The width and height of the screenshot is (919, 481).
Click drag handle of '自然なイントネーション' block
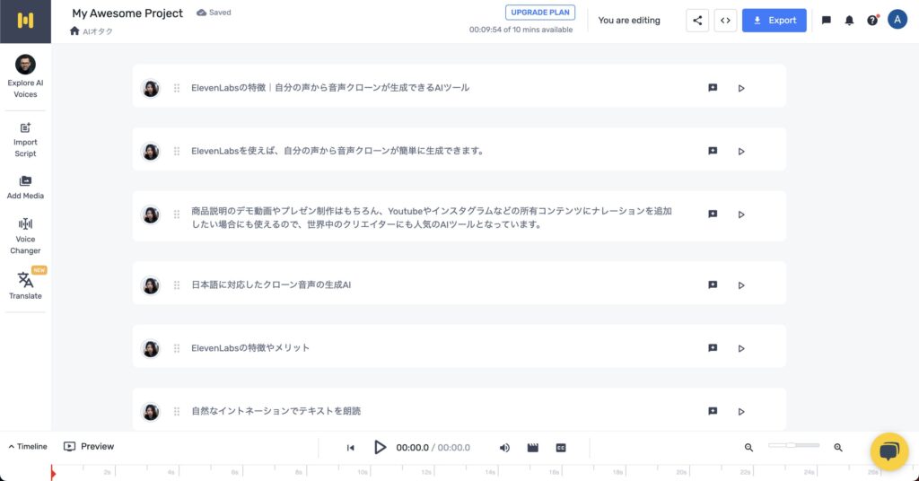[177, 411]
